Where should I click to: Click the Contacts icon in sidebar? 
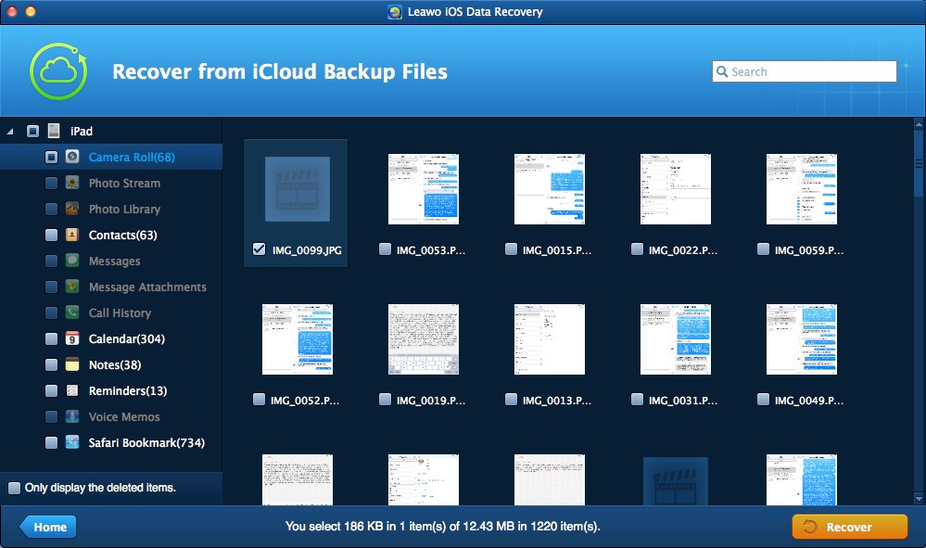pos(72,236)
